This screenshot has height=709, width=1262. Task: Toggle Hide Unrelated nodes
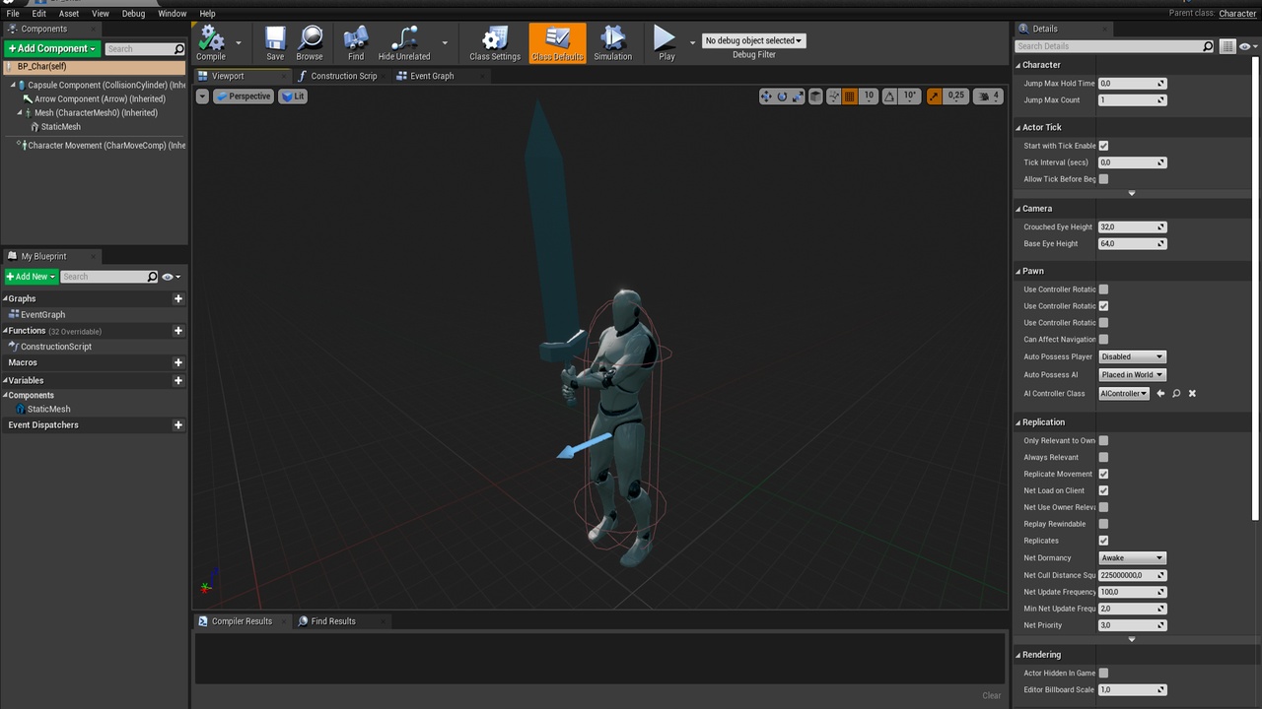[x=404, y=43]
